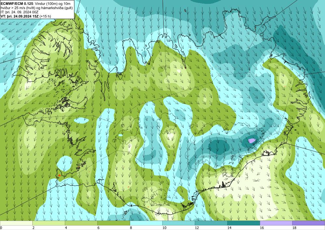
Task: Click legend label '12'
Action: pyautogui.click(x=197, y=228)
